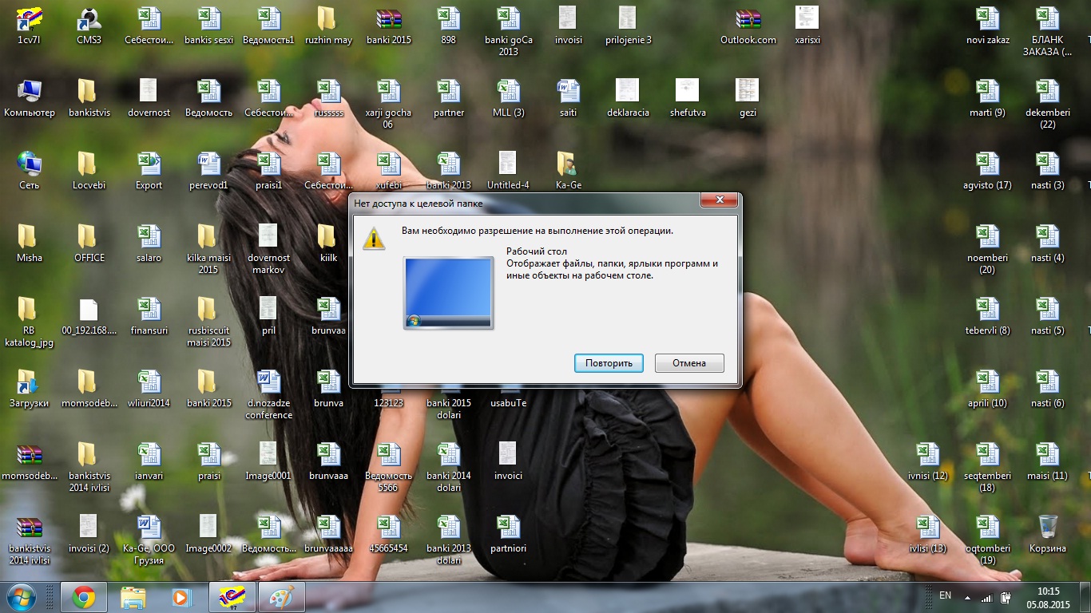Select the maisi (11) spreadsheet

point(1048,461)
